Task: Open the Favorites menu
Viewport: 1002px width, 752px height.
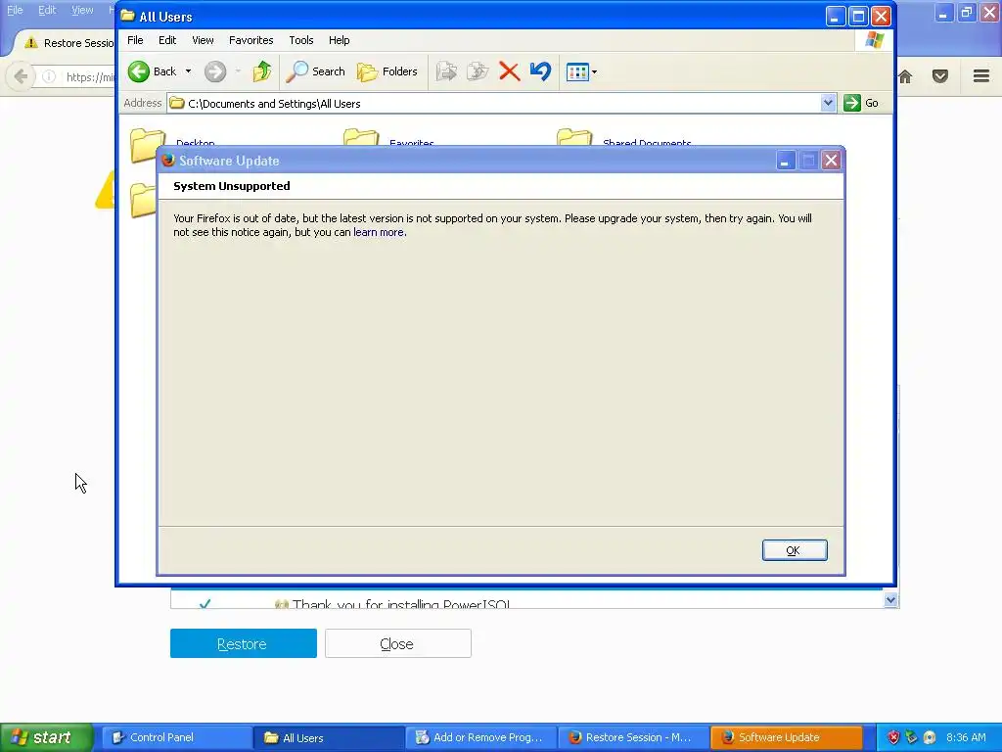Action: pos(251,40)
